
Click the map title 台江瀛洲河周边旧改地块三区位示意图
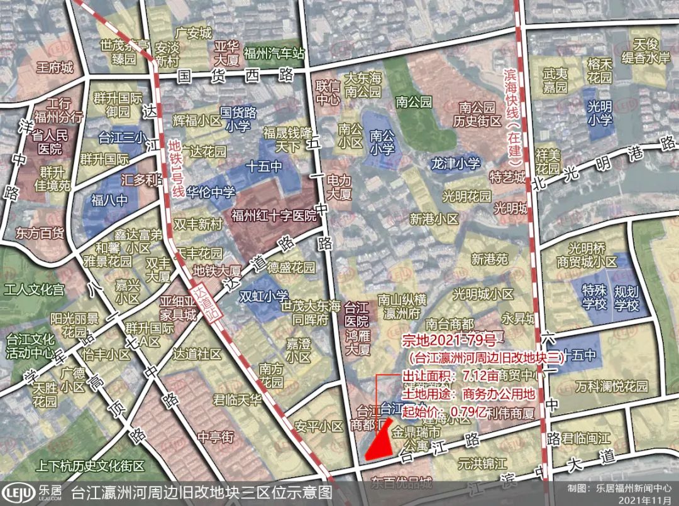[201, 493]
